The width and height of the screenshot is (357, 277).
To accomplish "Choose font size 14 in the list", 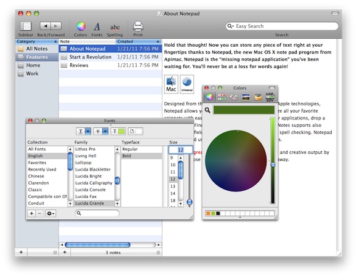I will pos(173,193).
